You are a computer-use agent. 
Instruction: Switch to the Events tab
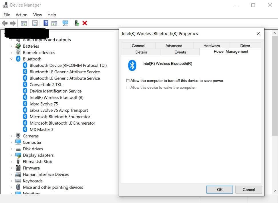coord(180,52)
